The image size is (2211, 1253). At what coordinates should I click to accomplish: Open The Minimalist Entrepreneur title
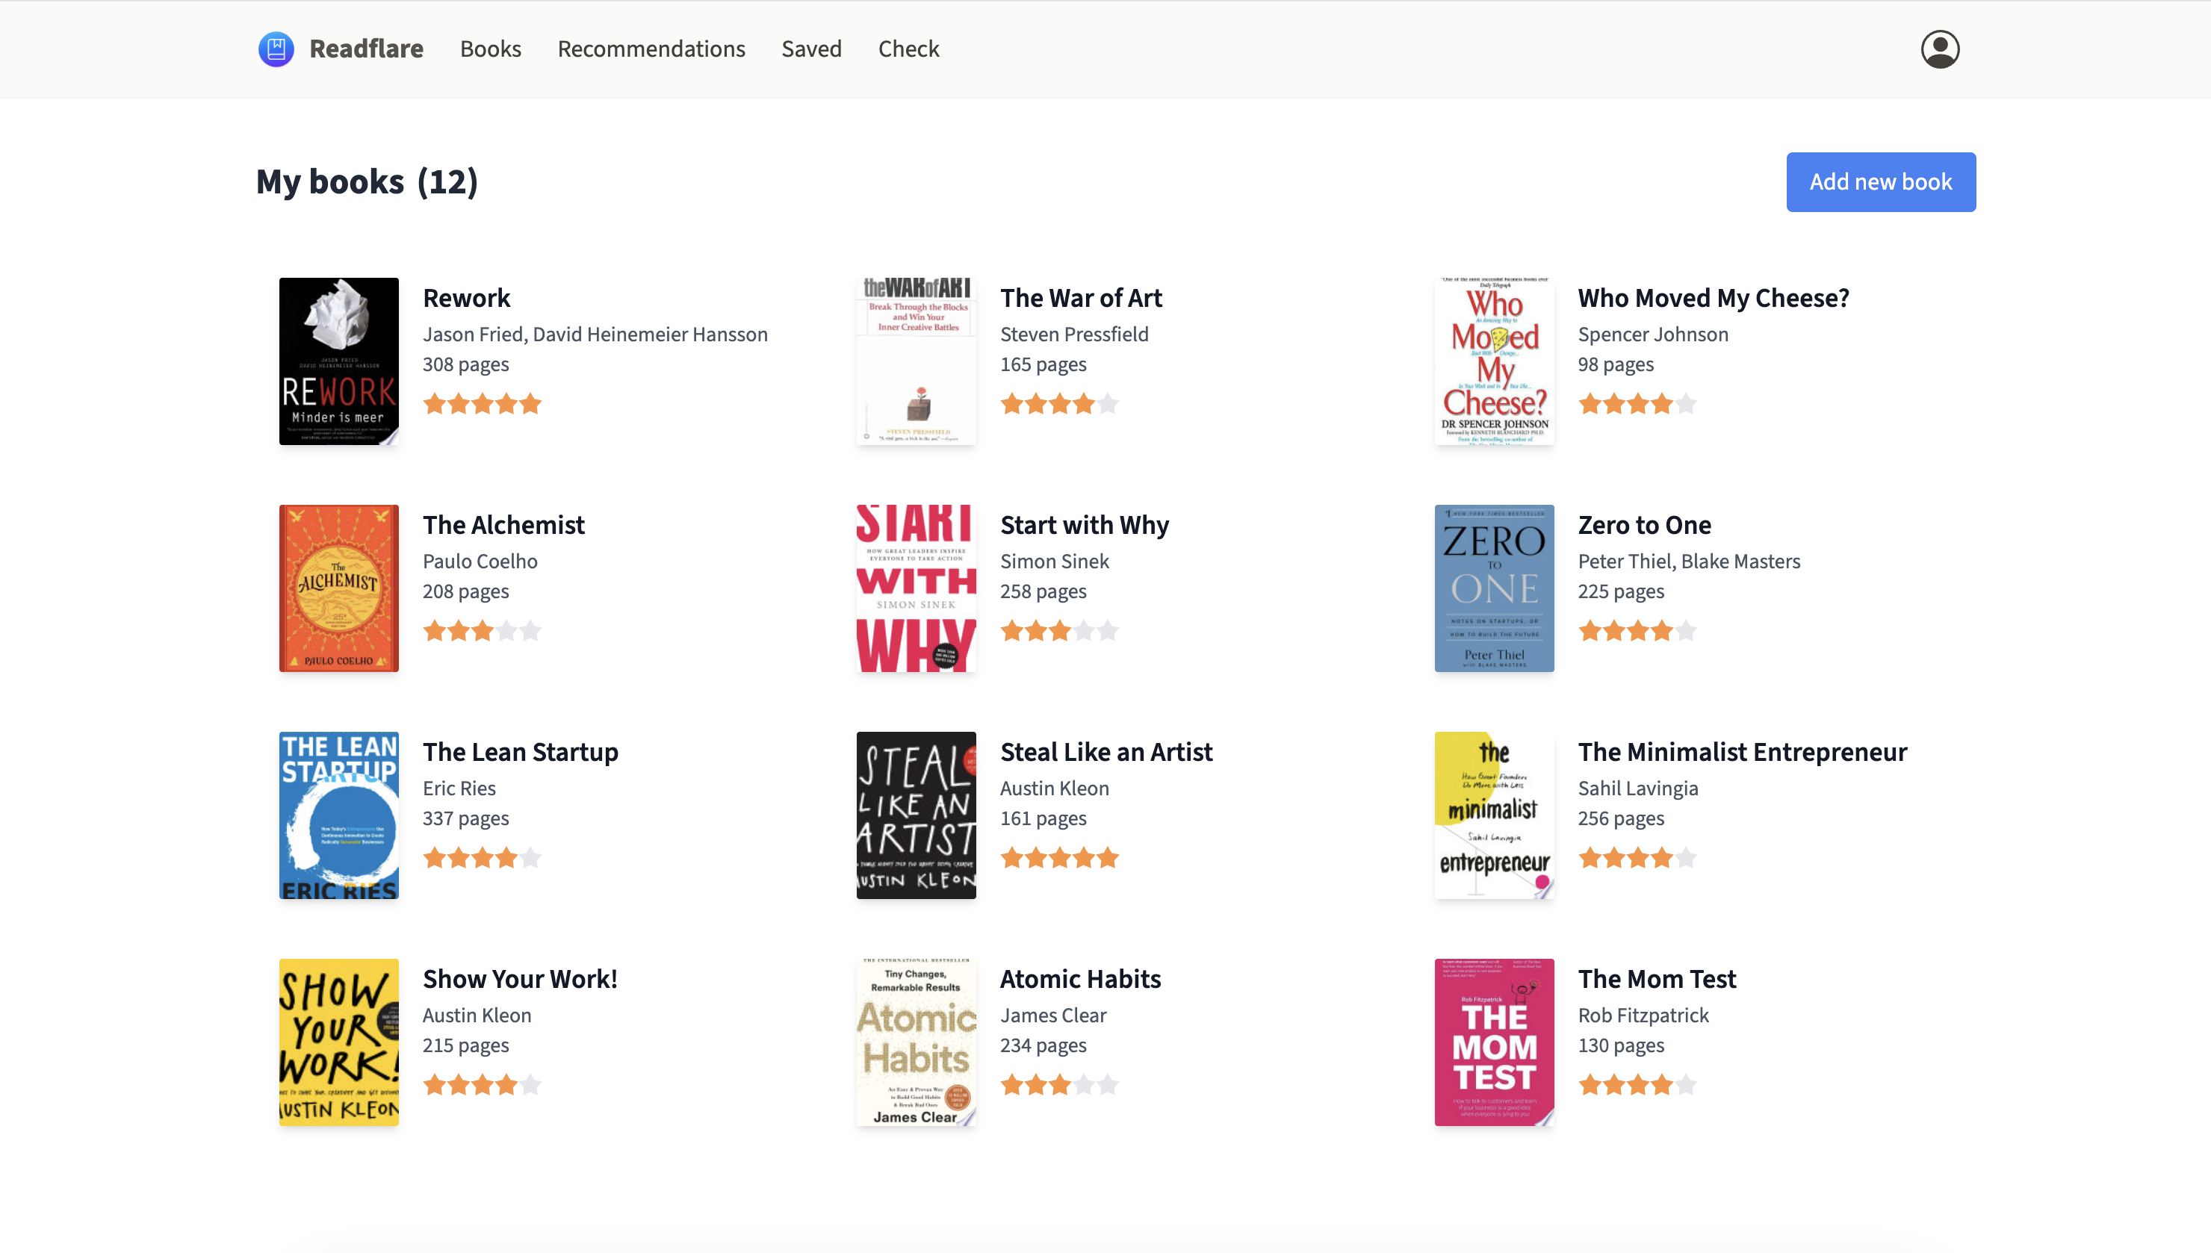click(1743, 752)
